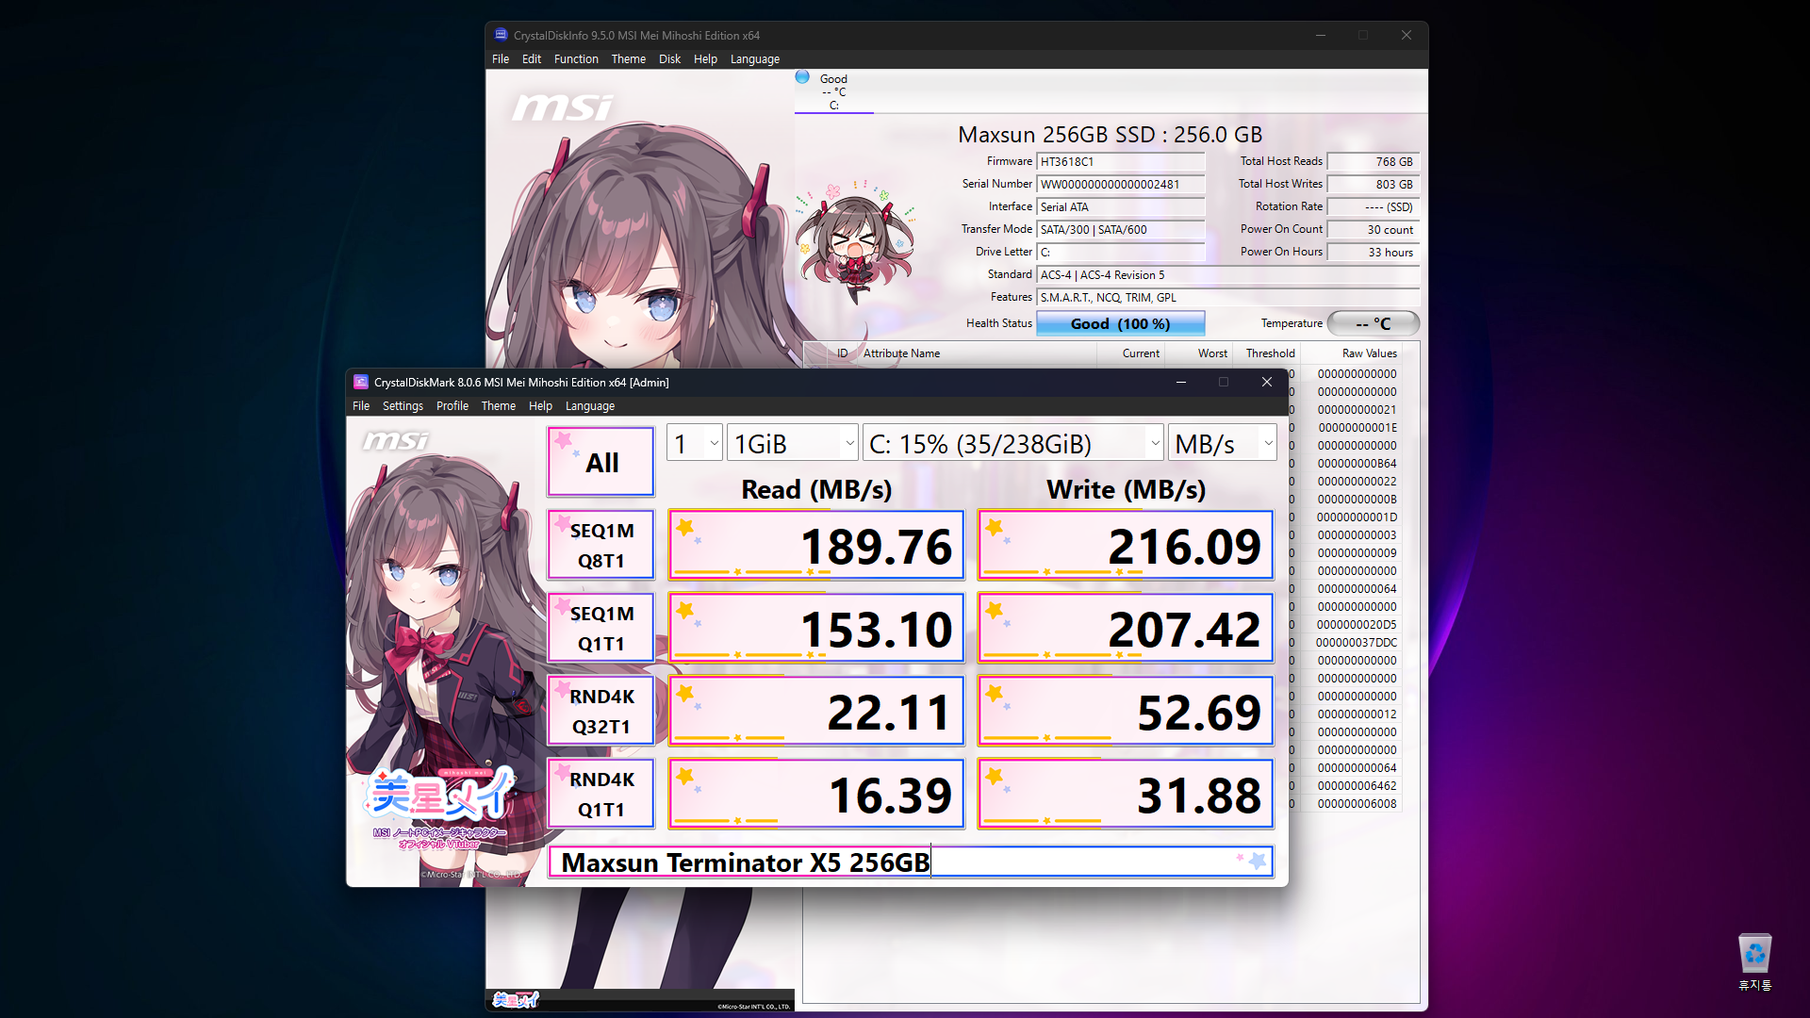Run the SEQ1M Q8T1 test
This screenshot has height=1018, width=1810.
coord(601,545)
